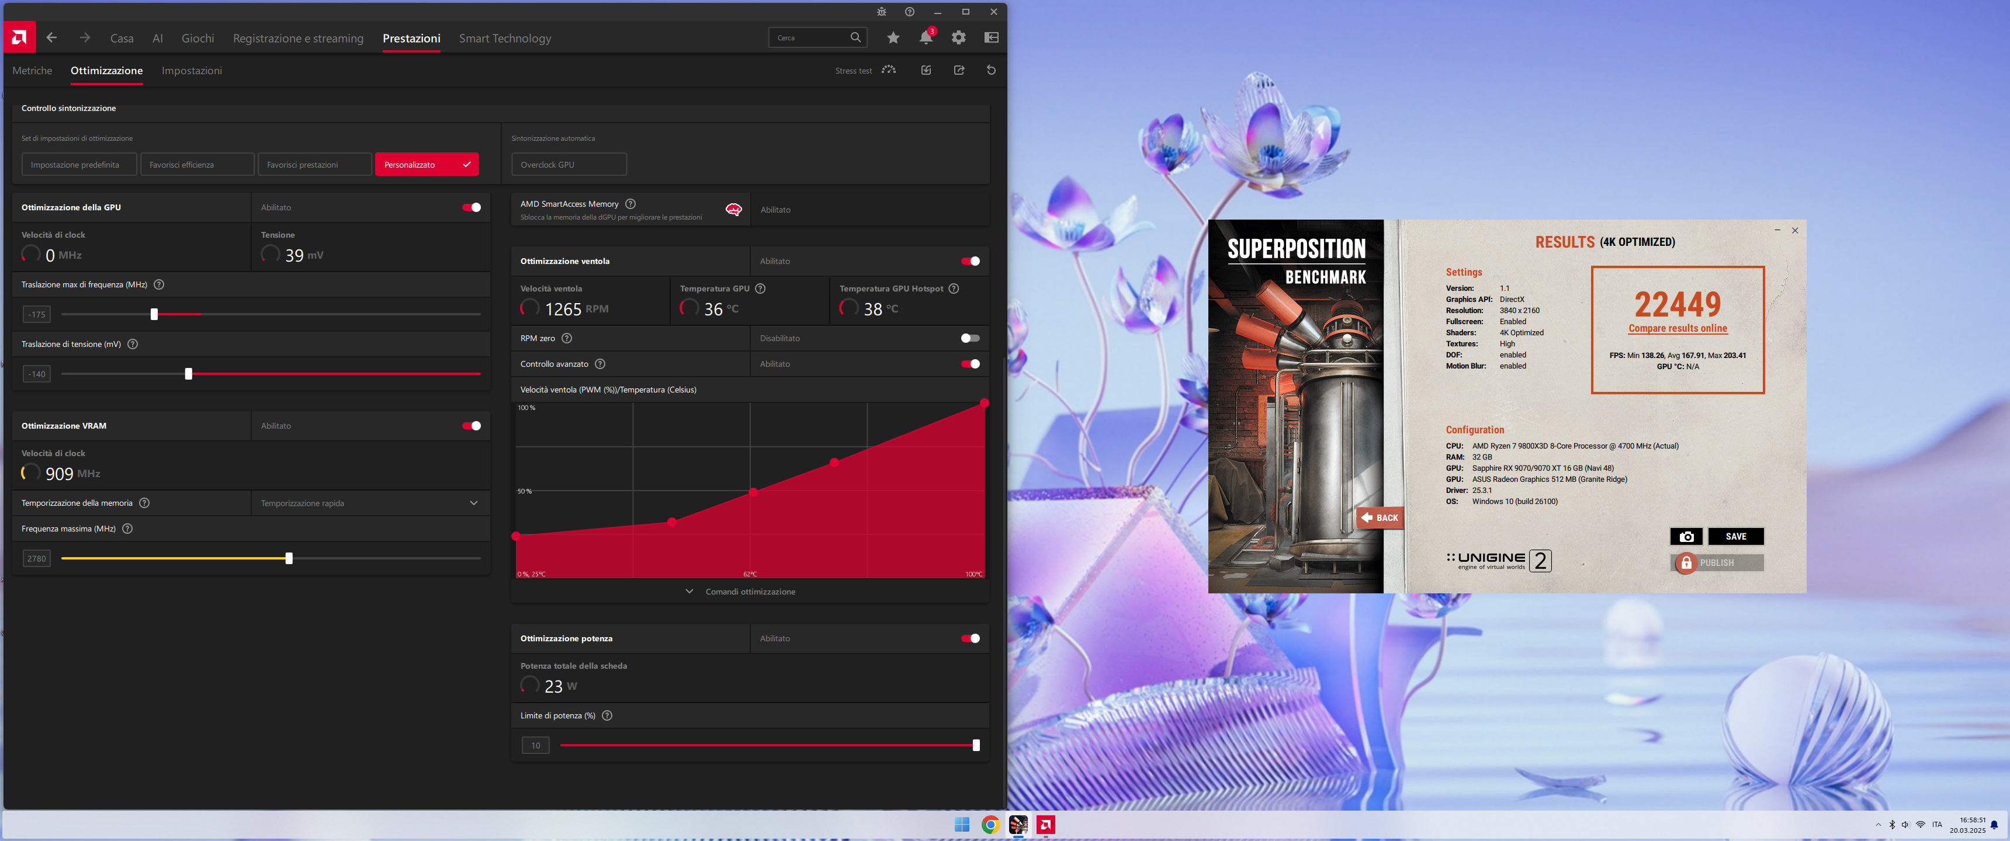
Task: Click the AMD logo home icon
Action: tap(19, 37)
